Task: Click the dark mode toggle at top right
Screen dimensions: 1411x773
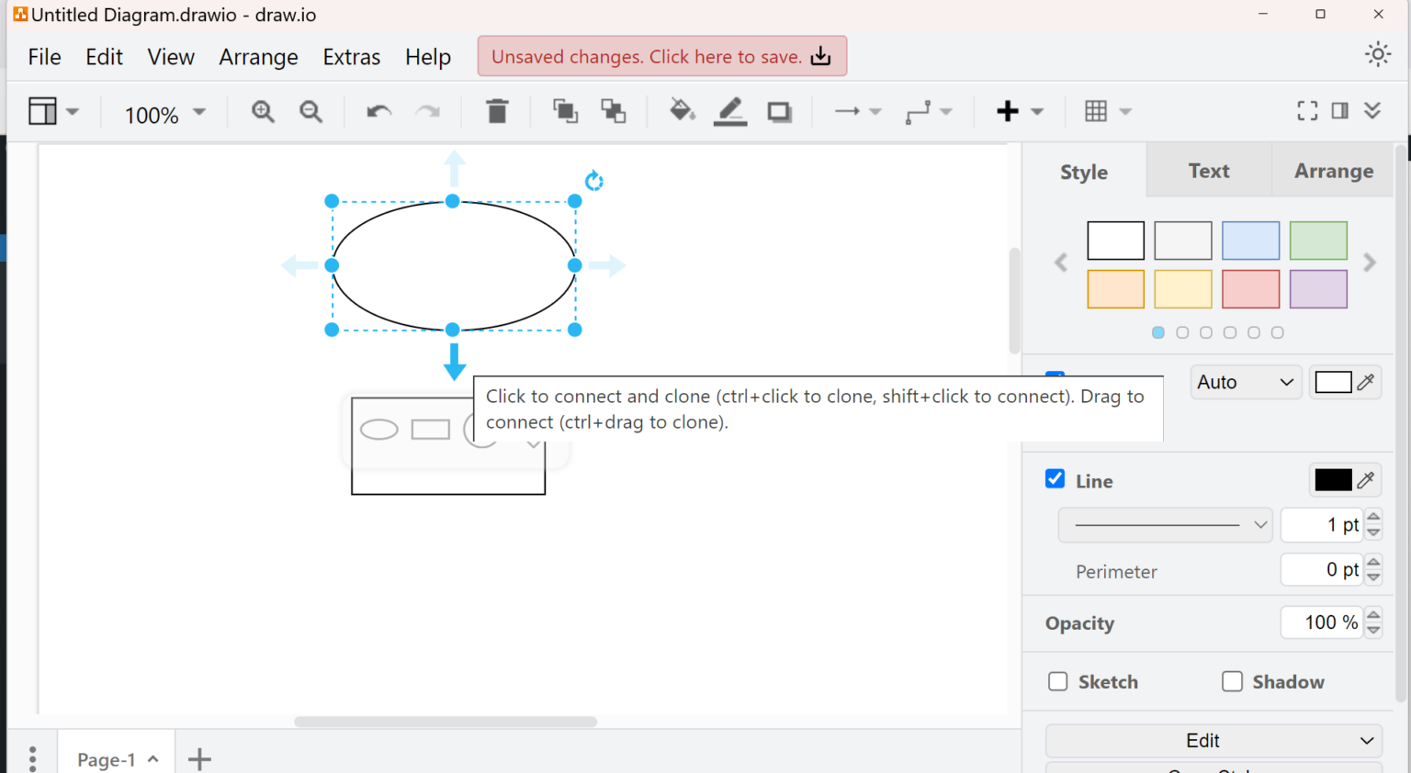Action: 1378,54
